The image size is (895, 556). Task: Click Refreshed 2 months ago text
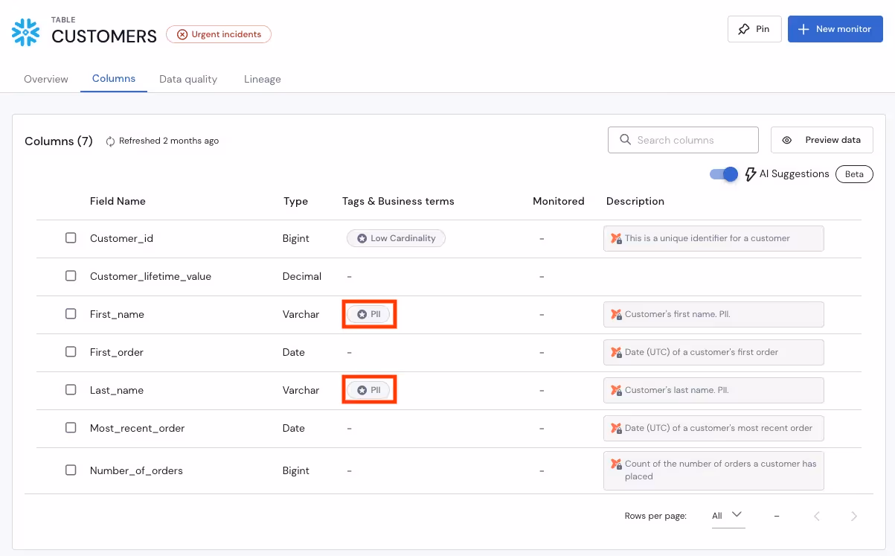click(x=169, y=141)
